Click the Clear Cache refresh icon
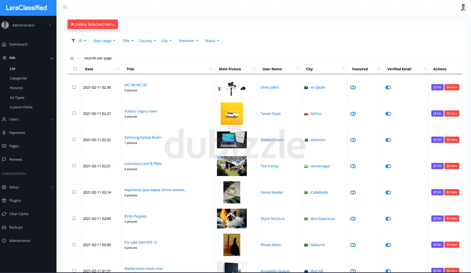This screenshot has width=471, height=273. coord(4,214)
